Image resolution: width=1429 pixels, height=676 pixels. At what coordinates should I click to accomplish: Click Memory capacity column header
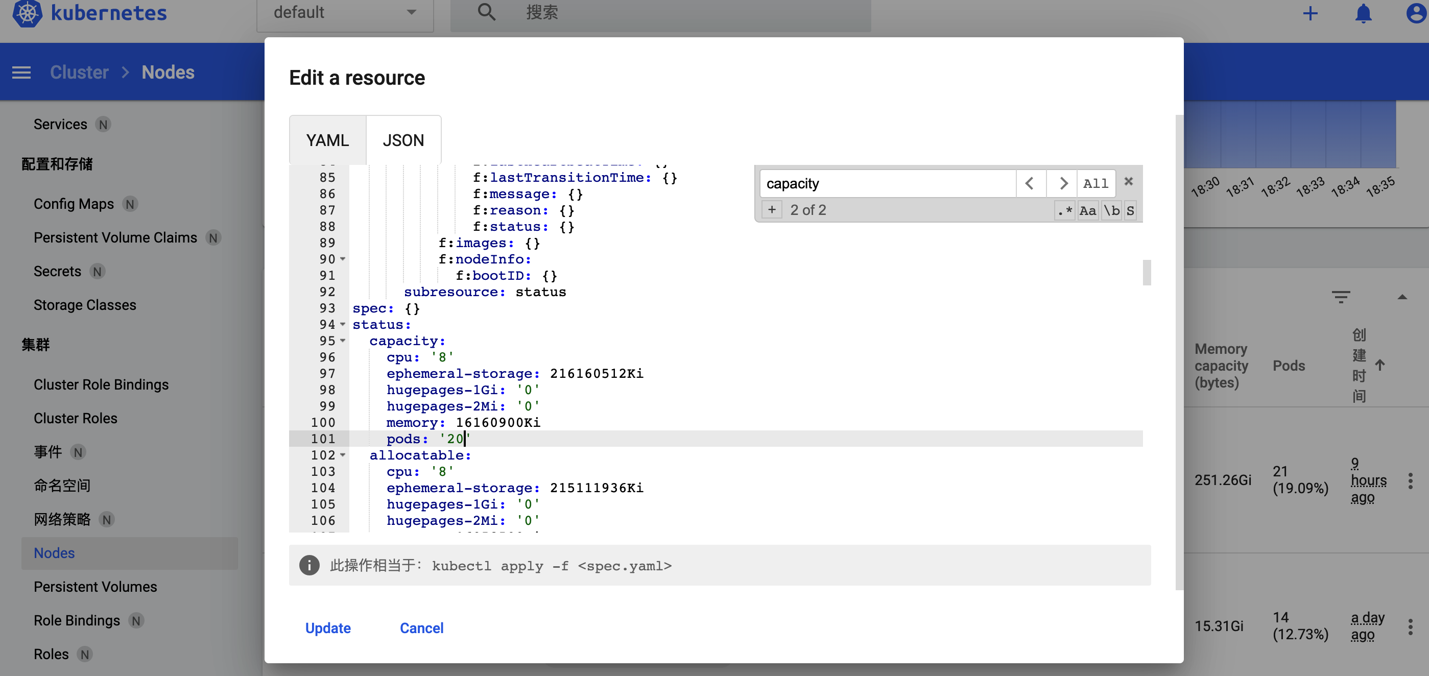pos(1221,366)
